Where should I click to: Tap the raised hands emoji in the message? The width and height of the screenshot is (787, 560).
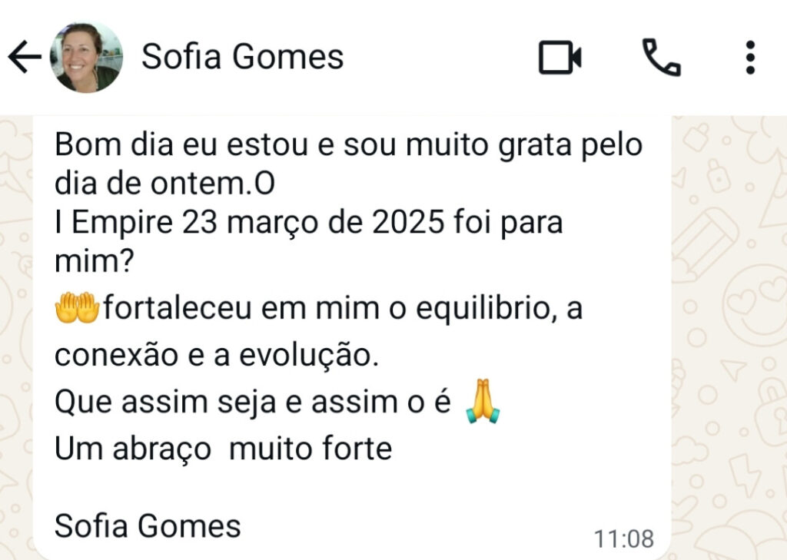(x=78, y=310)
